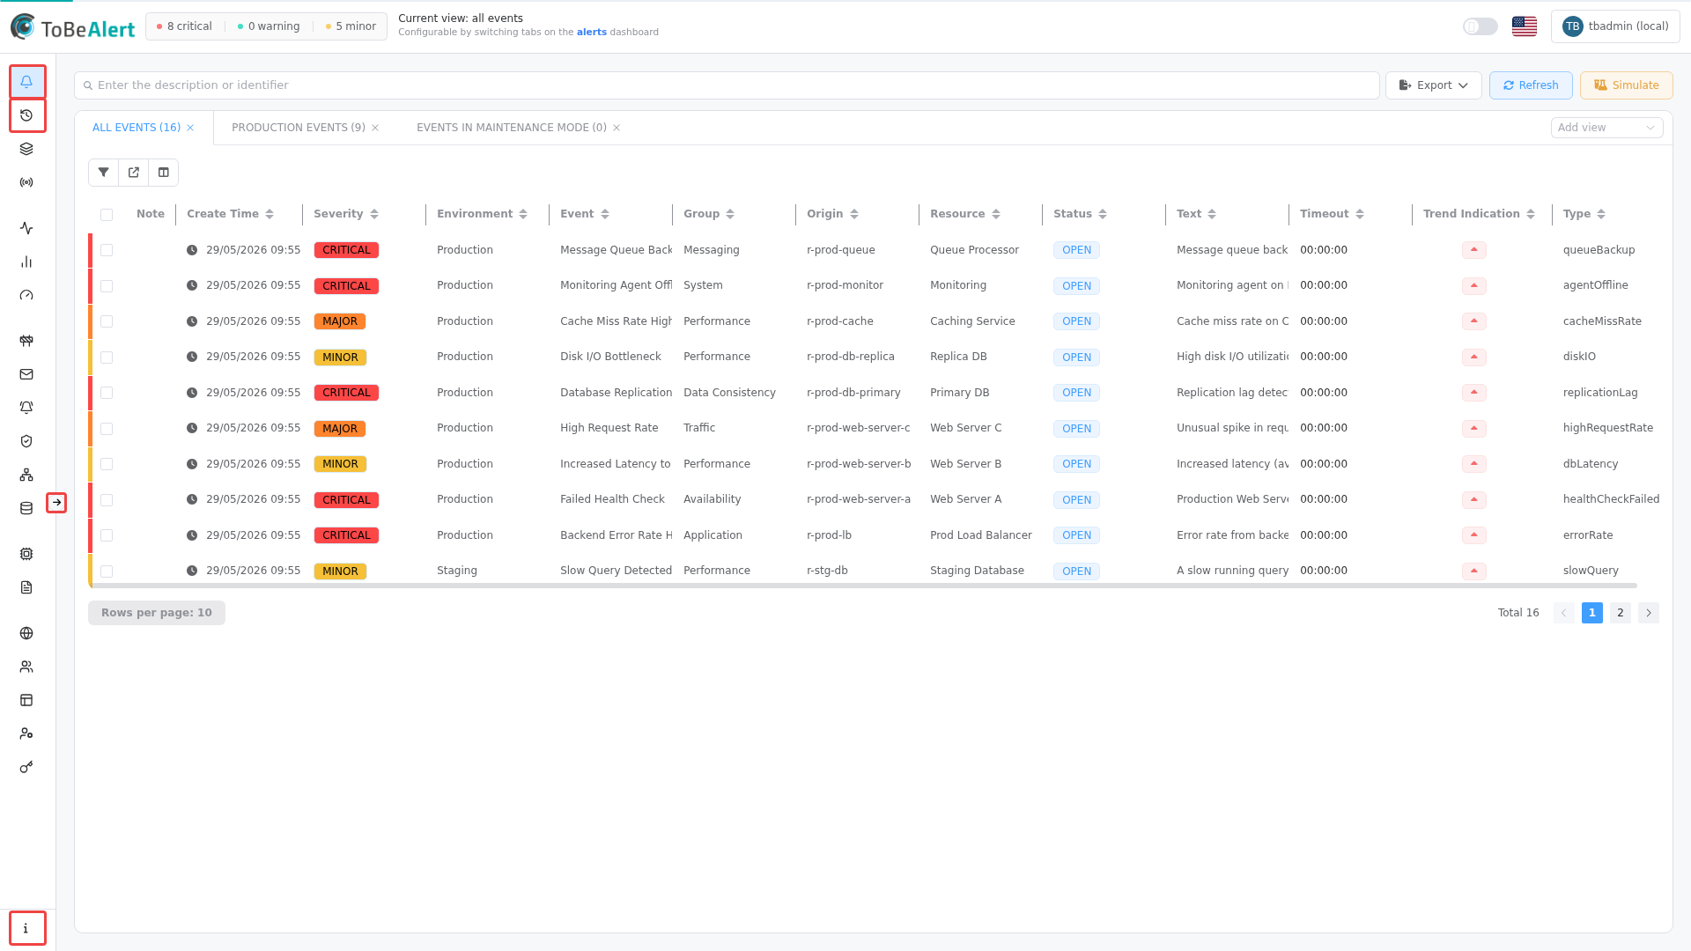Toggle the switch next to the flag
The height and width of the screenshot is (951, 1691).
1481,26
